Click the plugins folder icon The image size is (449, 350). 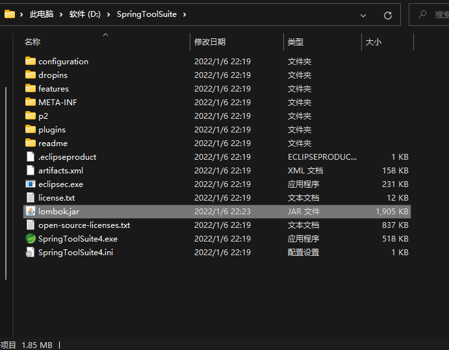31,129
